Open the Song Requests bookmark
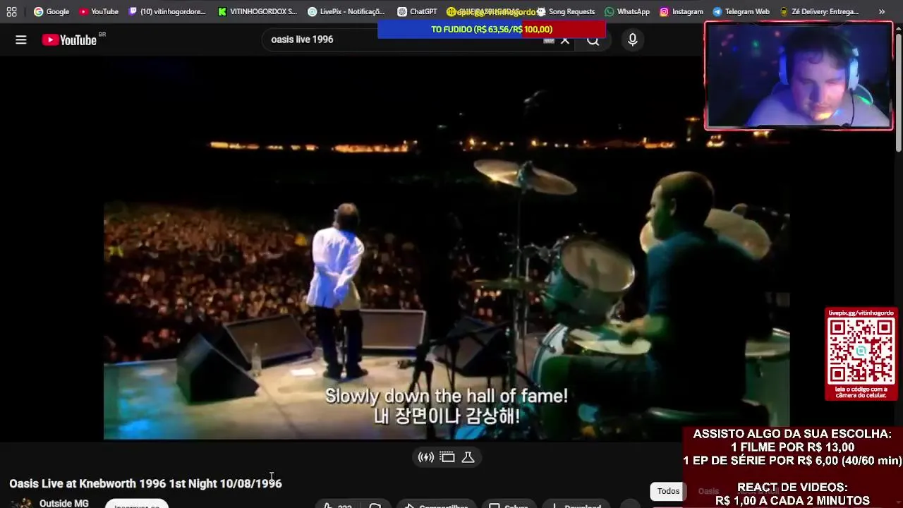 [566, 11]
